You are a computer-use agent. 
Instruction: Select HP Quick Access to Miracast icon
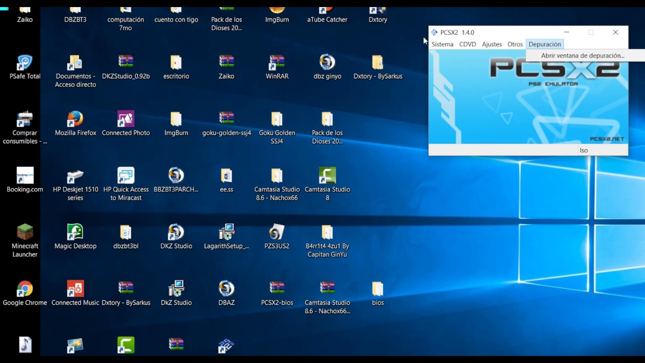[126, 185]
